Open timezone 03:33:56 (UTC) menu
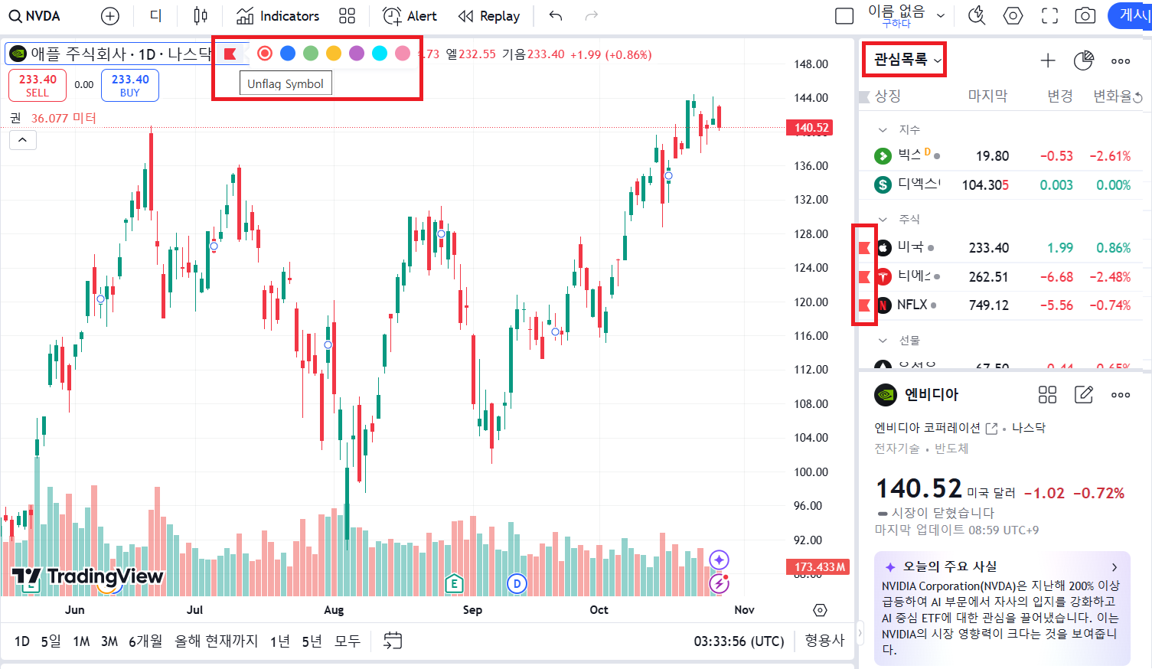Viewport: 1152px width, 669px height. click(x=739, y=641)
